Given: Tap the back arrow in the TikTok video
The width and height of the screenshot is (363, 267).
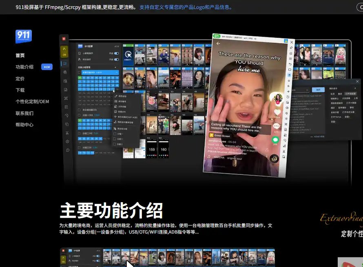Looking at the screenshot, I should coord(218,43).
